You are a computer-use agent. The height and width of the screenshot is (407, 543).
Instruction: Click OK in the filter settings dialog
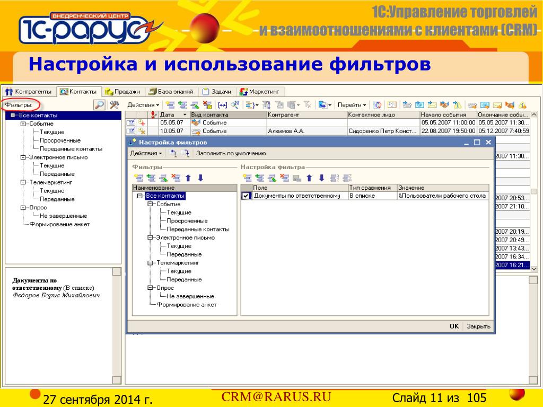tap(454, 326)
